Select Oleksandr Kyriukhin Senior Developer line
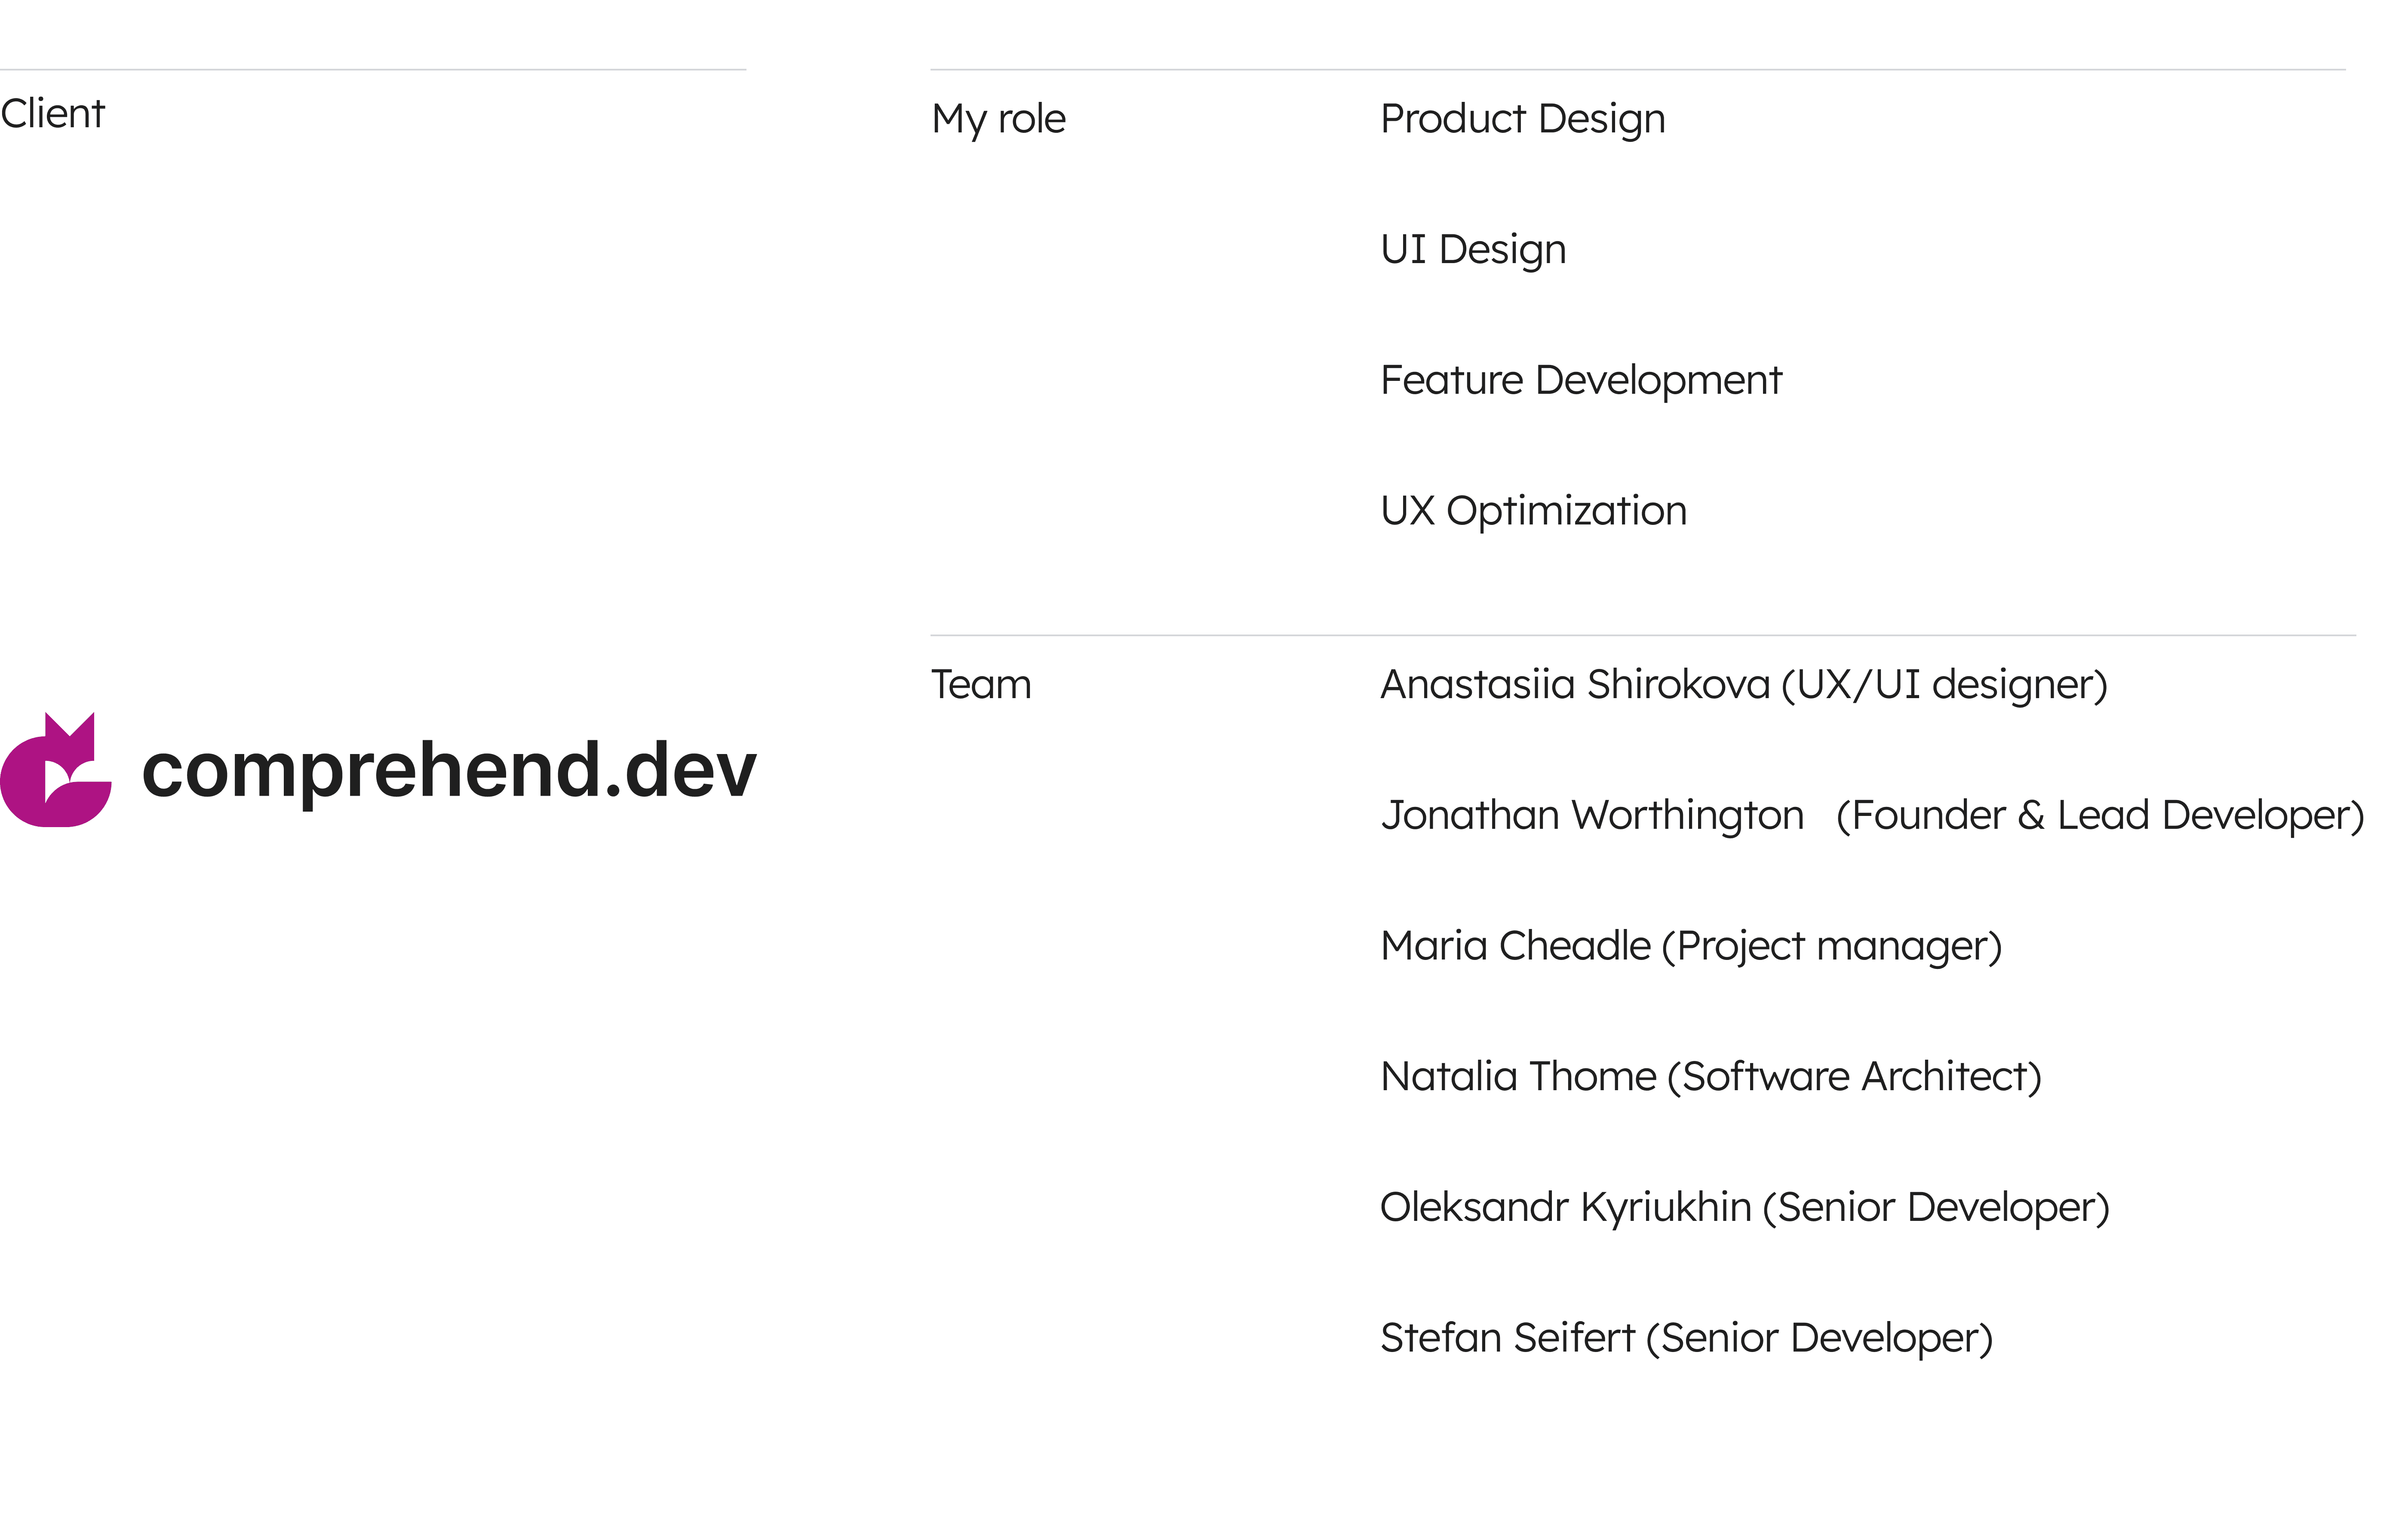 1744,1207
